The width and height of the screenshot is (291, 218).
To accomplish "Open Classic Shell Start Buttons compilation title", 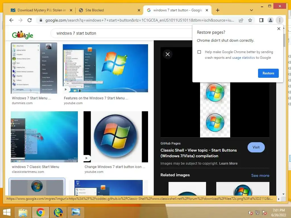I will [x=199, y=153].
